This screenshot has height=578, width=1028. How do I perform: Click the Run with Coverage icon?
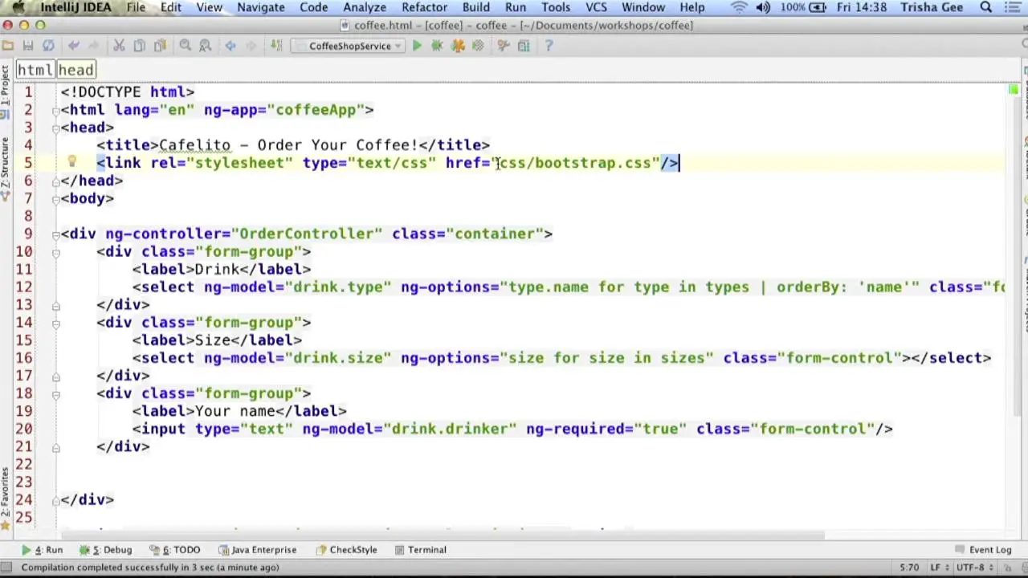click(x=458, y=46)
